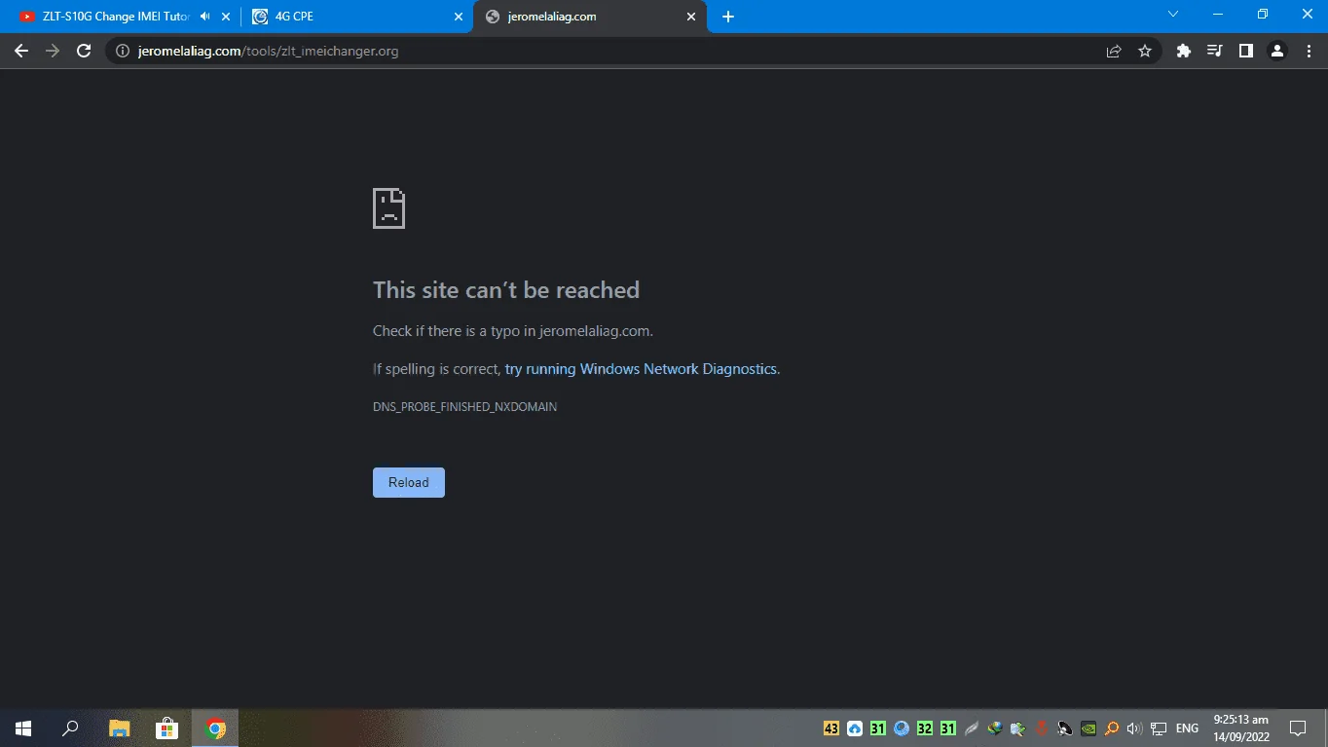Open taskbar search magnifier
The width and height of the screenshot is (1328, 747).
click(70, 728)
